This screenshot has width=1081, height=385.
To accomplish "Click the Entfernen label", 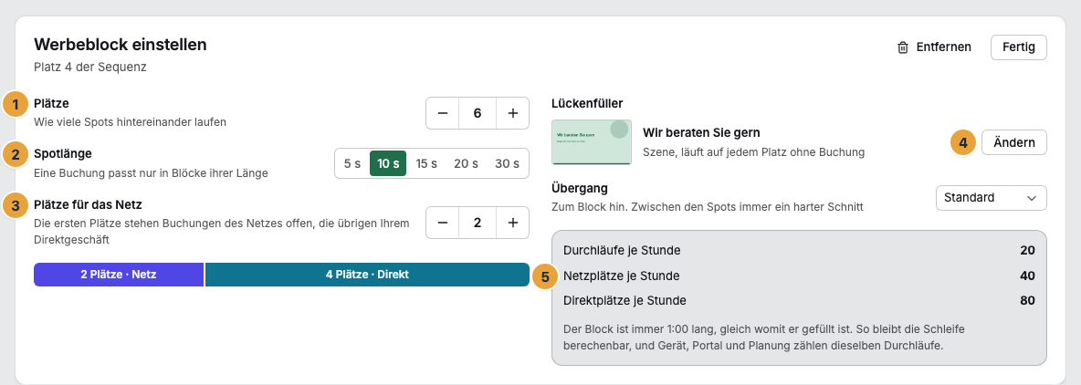I will click(943, 47).
